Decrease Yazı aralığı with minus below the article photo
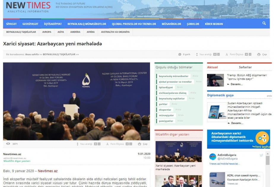 [99, 144]
